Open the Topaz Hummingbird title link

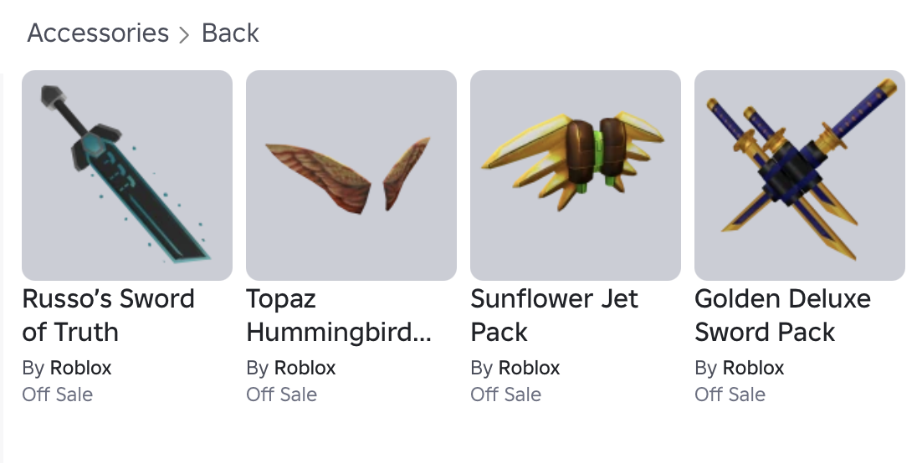click(x=339, y=316)
